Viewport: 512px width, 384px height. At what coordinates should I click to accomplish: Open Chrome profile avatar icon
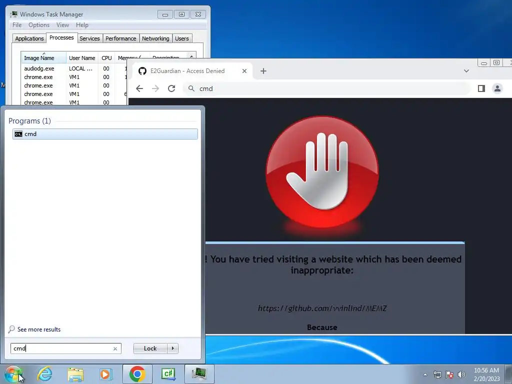pyautogui.click(x=497, y=88)
